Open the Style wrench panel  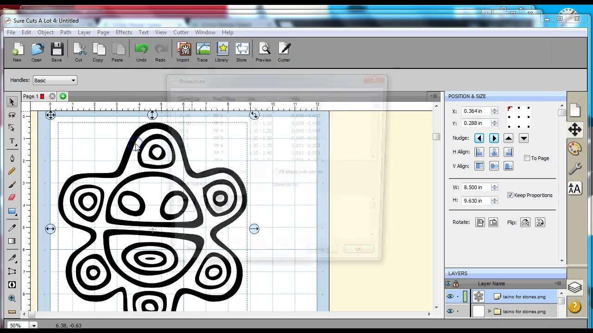point(575,168)
